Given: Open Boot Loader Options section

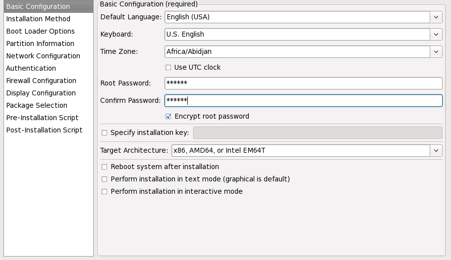Looking at the screenshot, I should click(40, 31).
